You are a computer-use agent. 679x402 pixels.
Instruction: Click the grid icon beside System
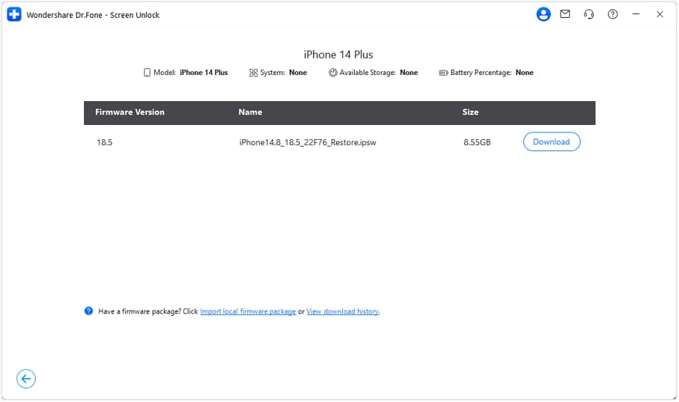pyautogui.click(x=253, y=73)
